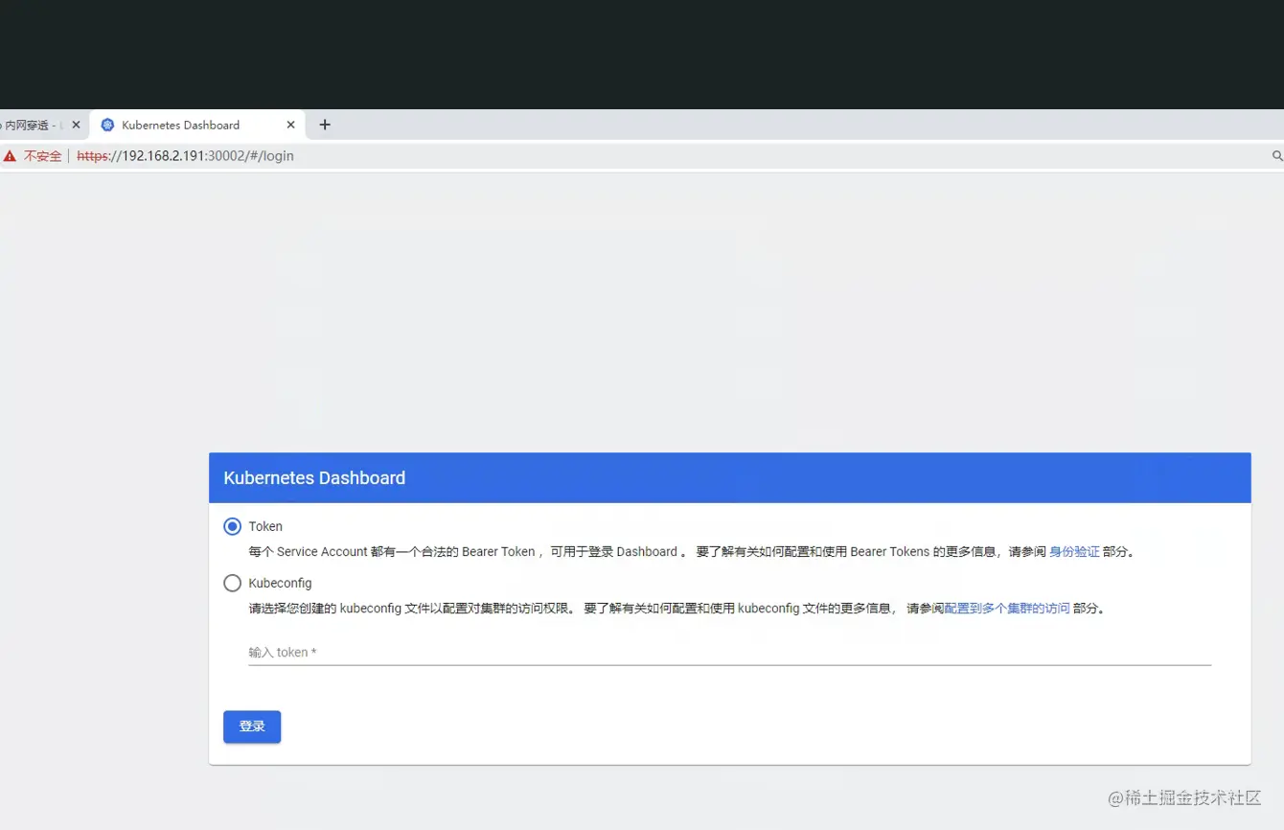Click the Token option label
The height and width of the screenshot is (830, 1284).
coord(265,526)
